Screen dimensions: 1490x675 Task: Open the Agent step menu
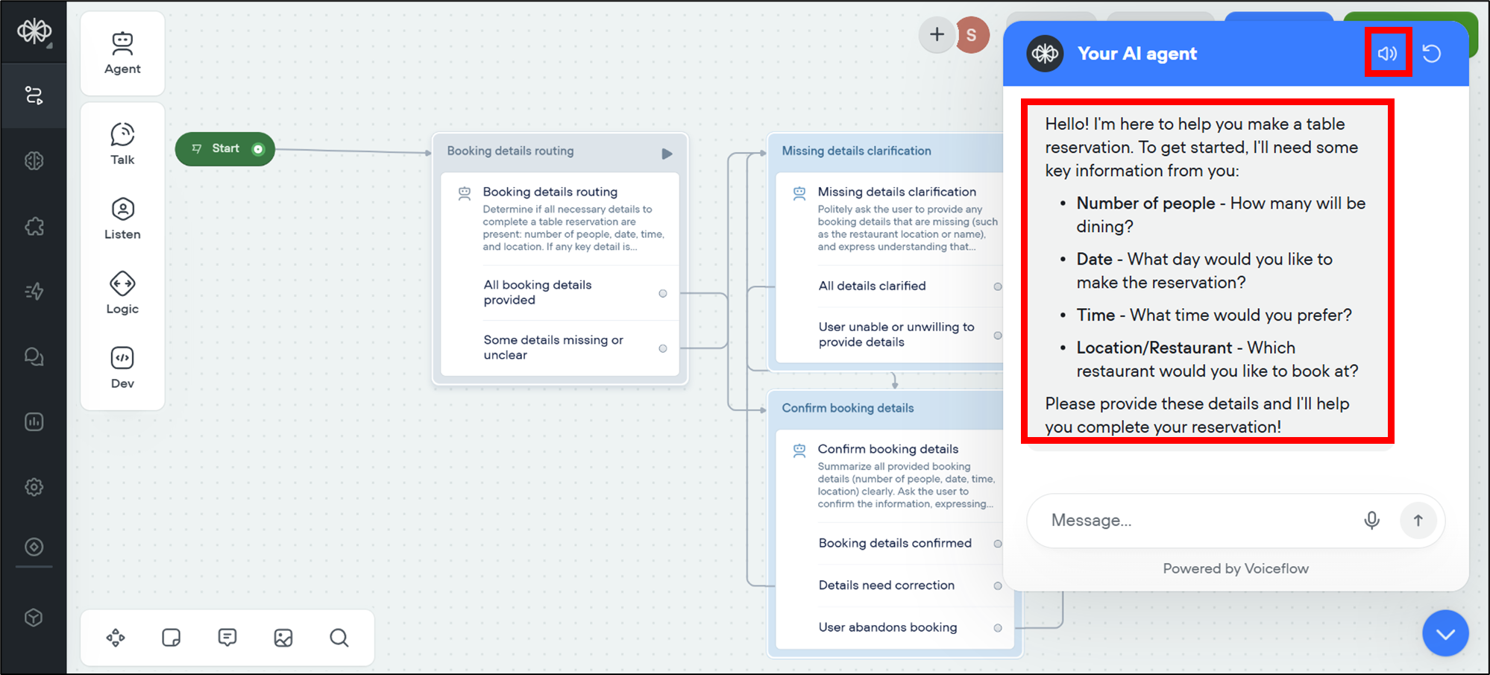122,53
